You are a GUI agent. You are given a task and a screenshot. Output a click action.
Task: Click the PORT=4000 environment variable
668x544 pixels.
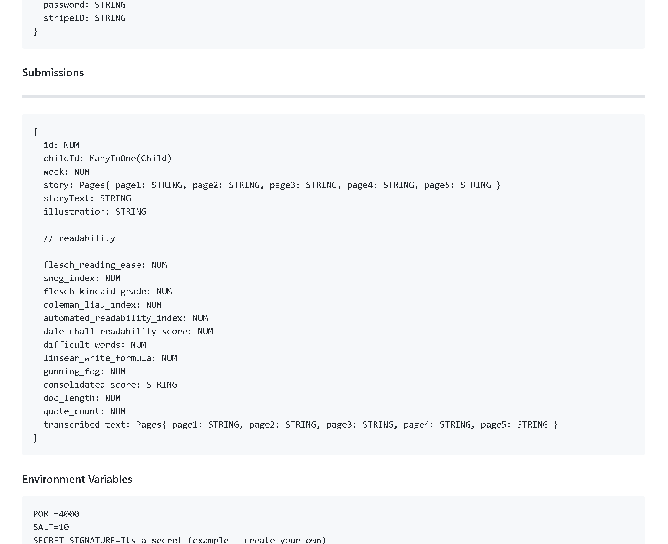(x=56, y=514)
